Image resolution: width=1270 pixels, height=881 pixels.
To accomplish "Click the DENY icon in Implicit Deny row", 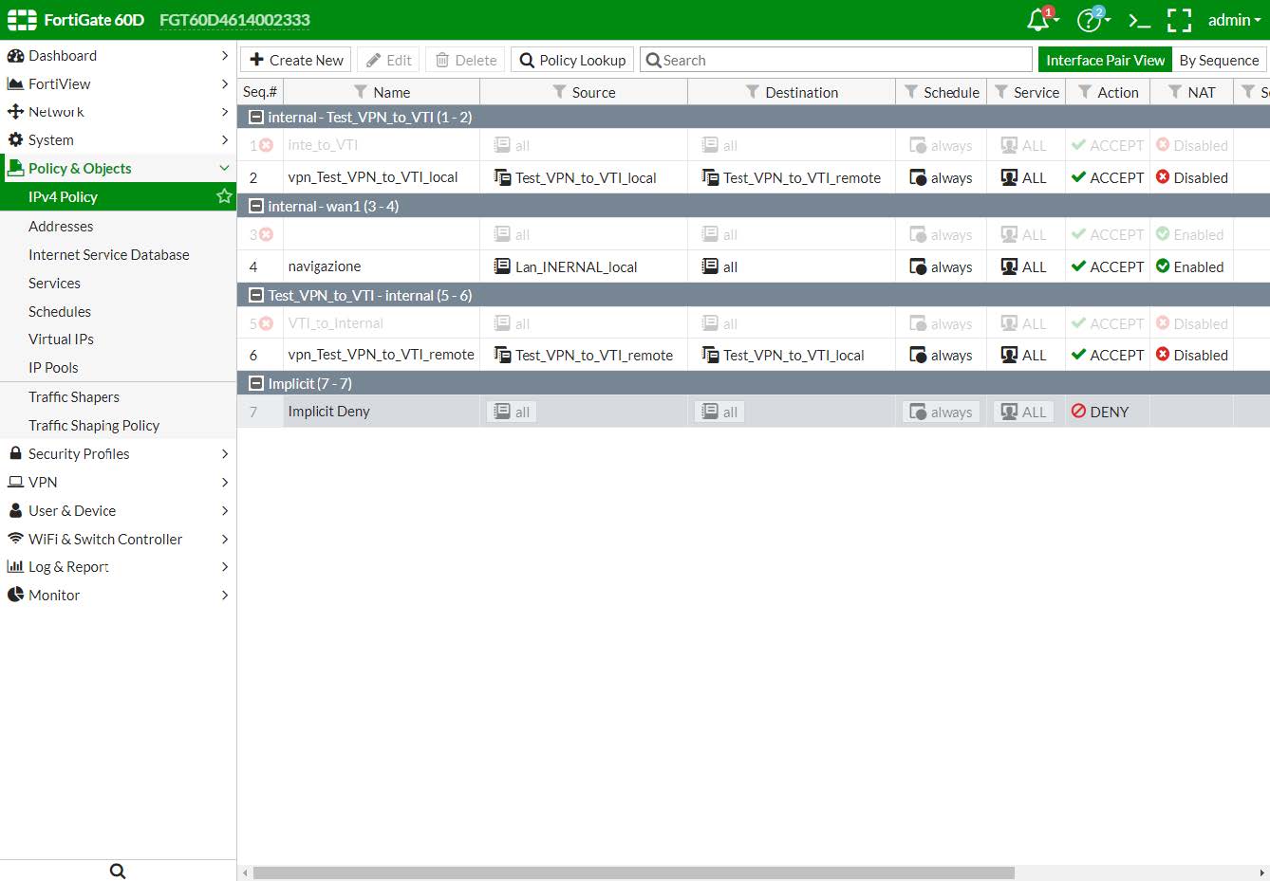I will click(1078, 412).
